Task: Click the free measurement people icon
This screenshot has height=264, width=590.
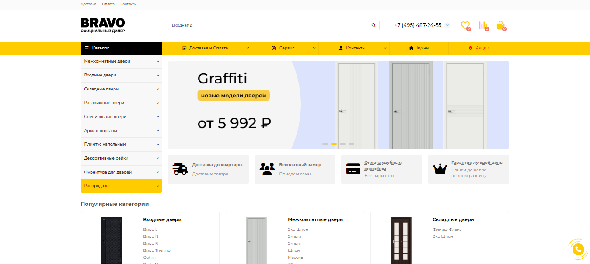Action: click(x=267, y=169)
